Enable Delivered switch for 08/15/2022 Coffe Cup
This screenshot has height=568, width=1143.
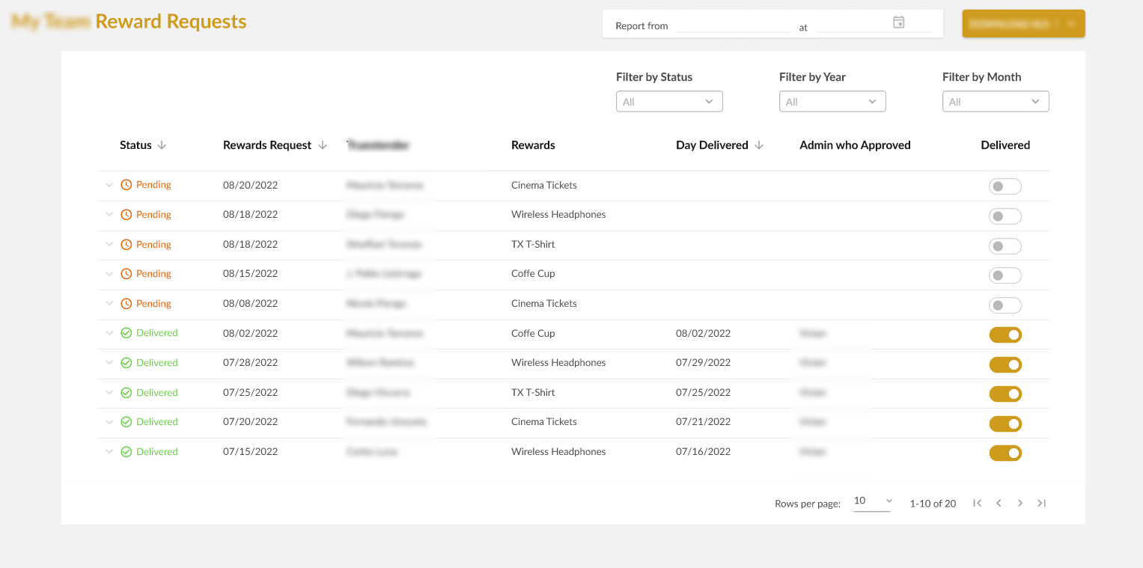[1005, 275]
